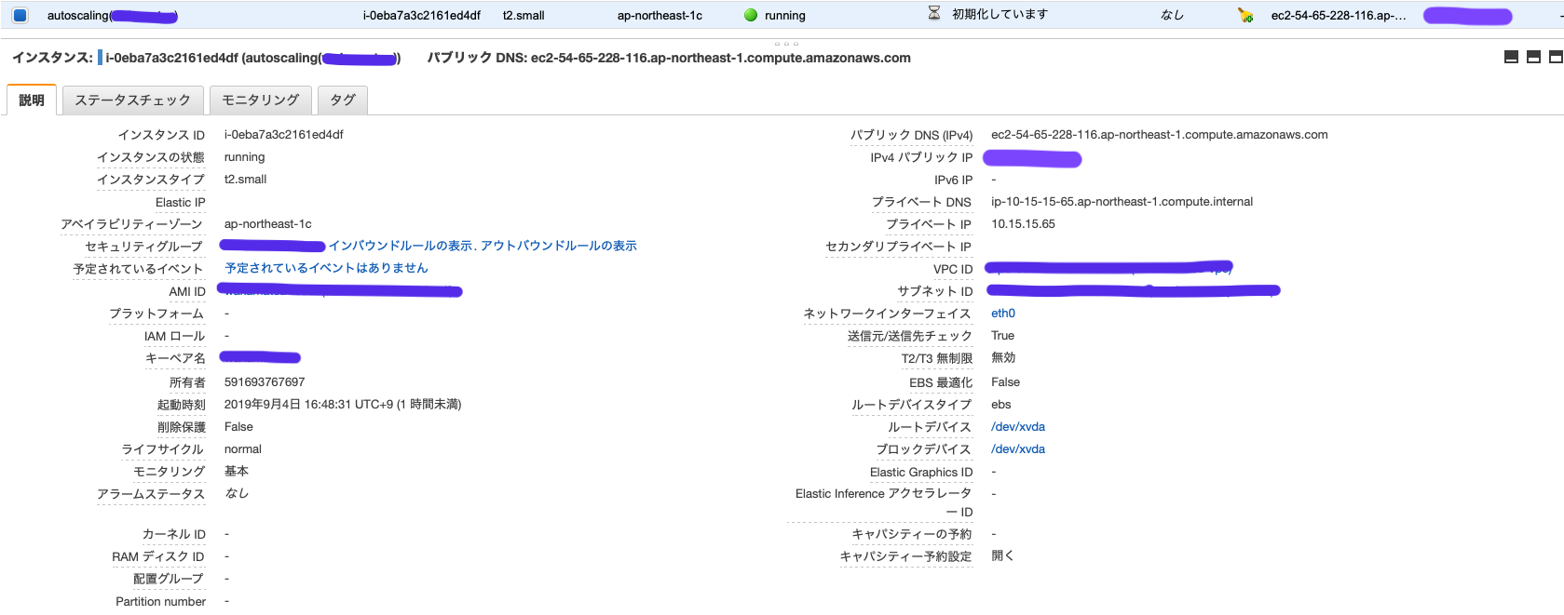
Task: Click the owner ID 591693767697
Action: 265,382
